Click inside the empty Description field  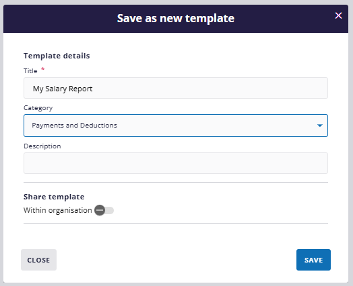[176, 163]
